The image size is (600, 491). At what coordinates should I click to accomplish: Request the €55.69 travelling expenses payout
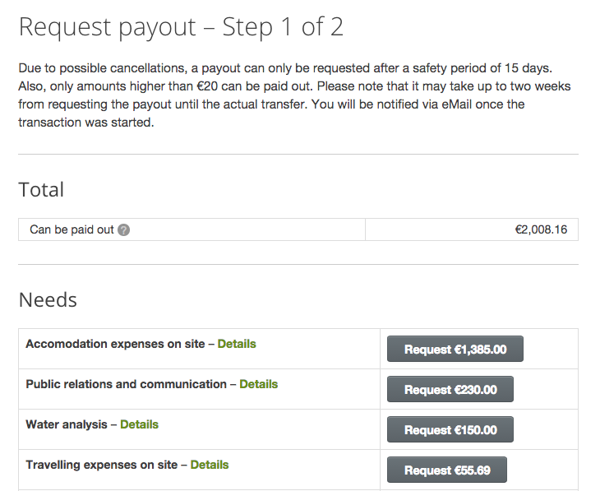tap(447, 470)
